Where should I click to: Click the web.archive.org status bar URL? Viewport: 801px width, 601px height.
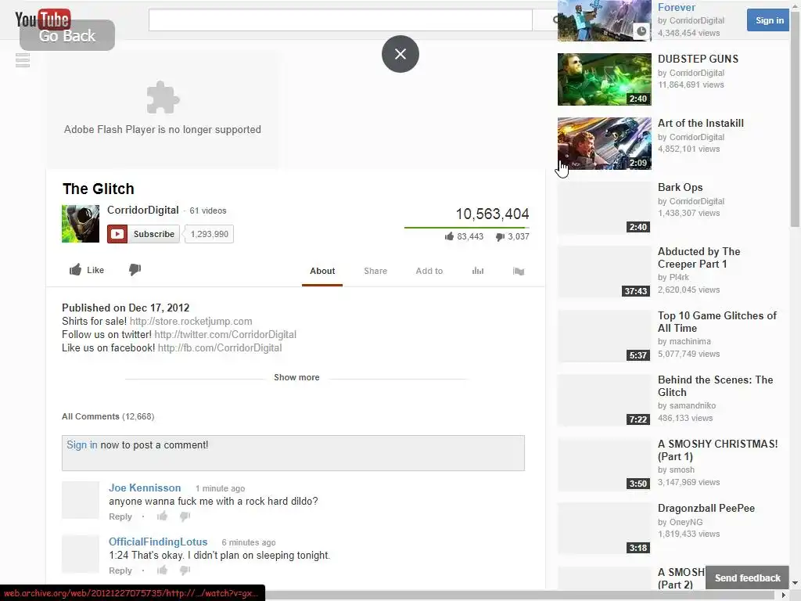coord(131,593)
